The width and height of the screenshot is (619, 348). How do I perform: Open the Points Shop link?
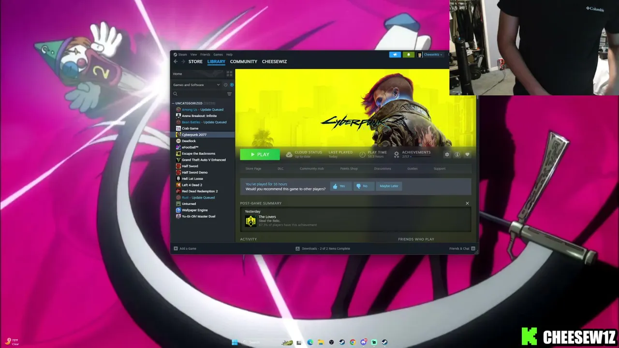[349, 169]
